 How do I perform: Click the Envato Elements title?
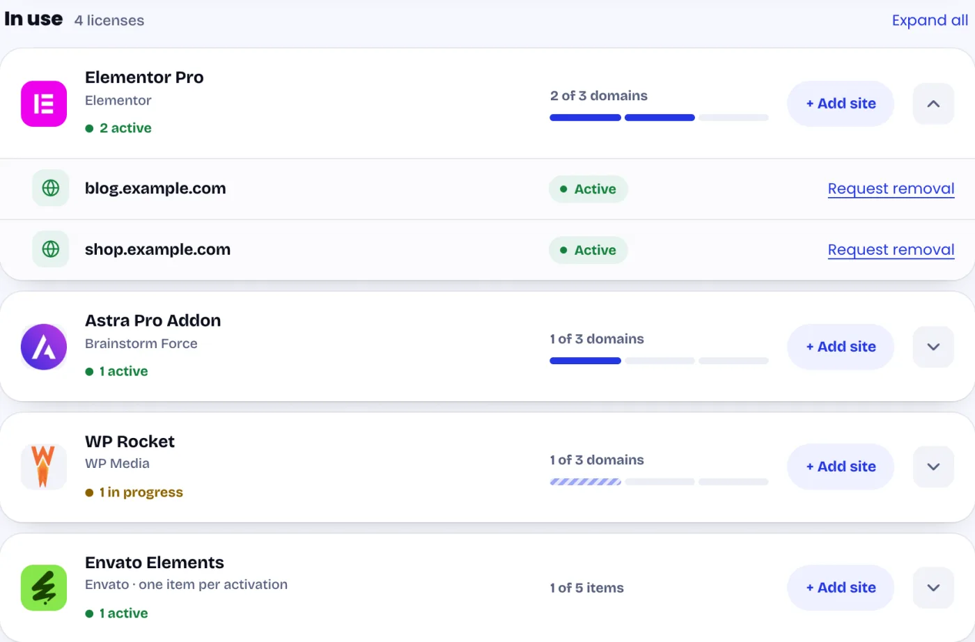pos(154,563)
